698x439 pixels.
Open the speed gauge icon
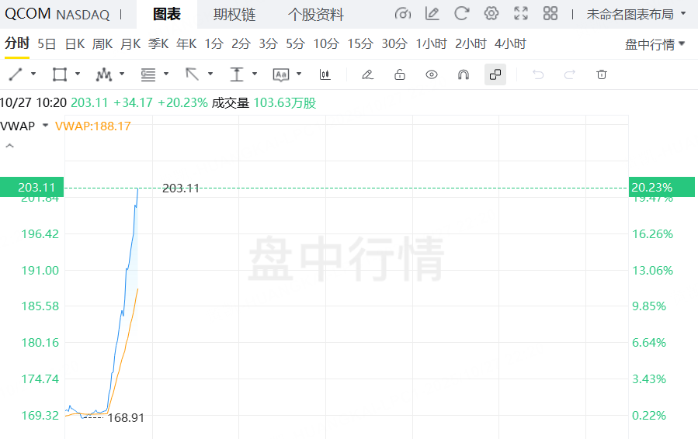point(403,14)
